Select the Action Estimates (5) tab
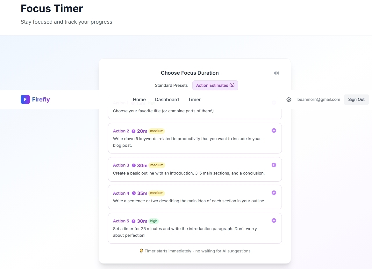372x269 pixels. pos(215,85)
